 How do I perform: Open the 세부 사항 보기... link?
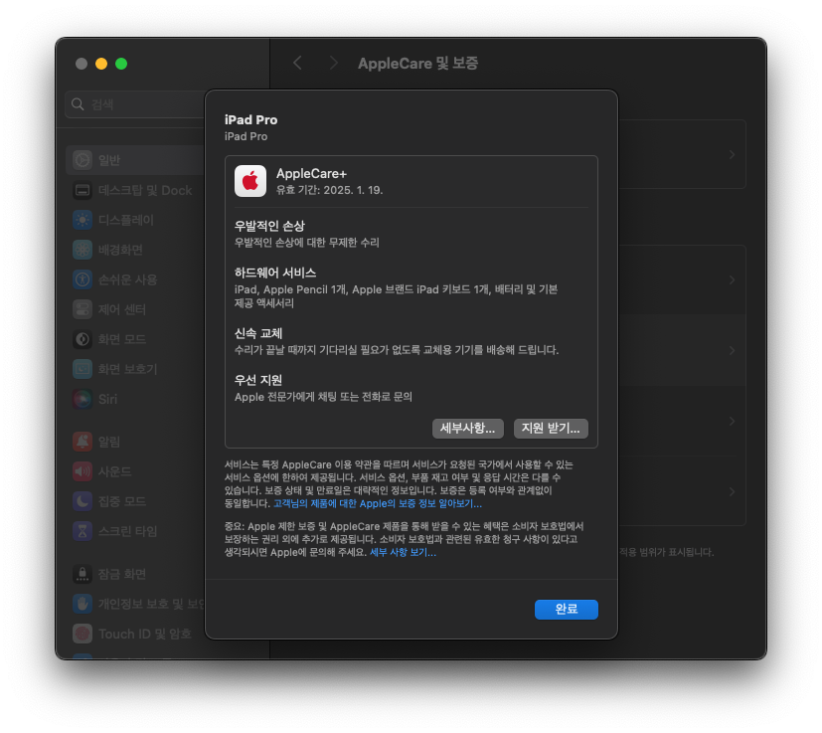[x=403, y=553]
